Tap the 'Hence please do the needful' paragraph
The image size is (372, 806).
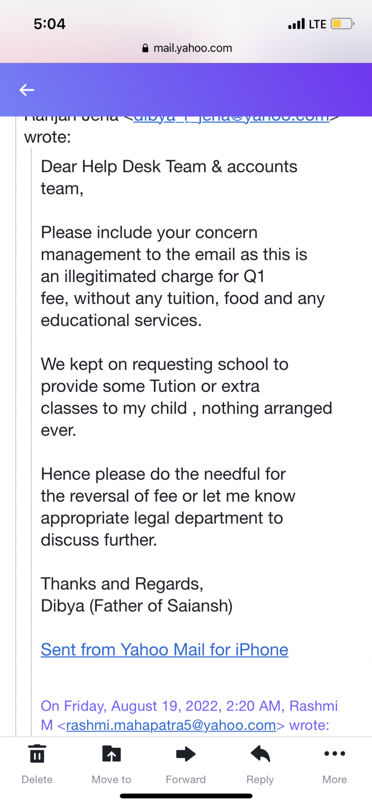[x=163, y=474]
